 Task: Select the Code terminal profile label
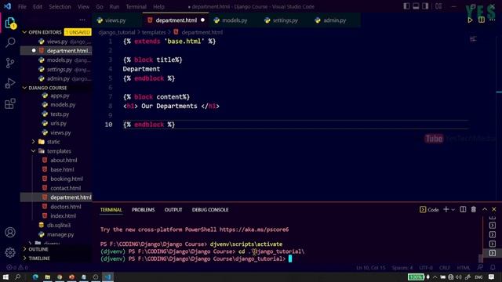click(x=429, y=210)
